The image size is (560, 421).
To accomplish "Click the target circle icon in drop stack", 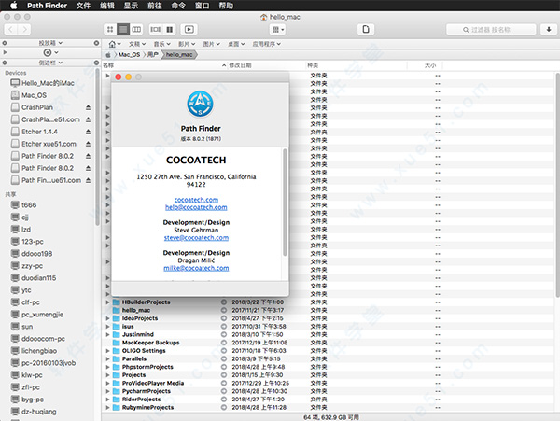I will [48, 52].
